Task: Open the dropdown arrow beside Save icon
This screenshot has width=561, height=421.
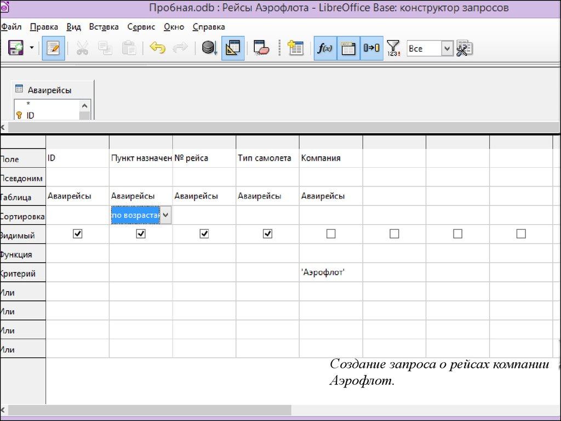Action: [31, 48]
